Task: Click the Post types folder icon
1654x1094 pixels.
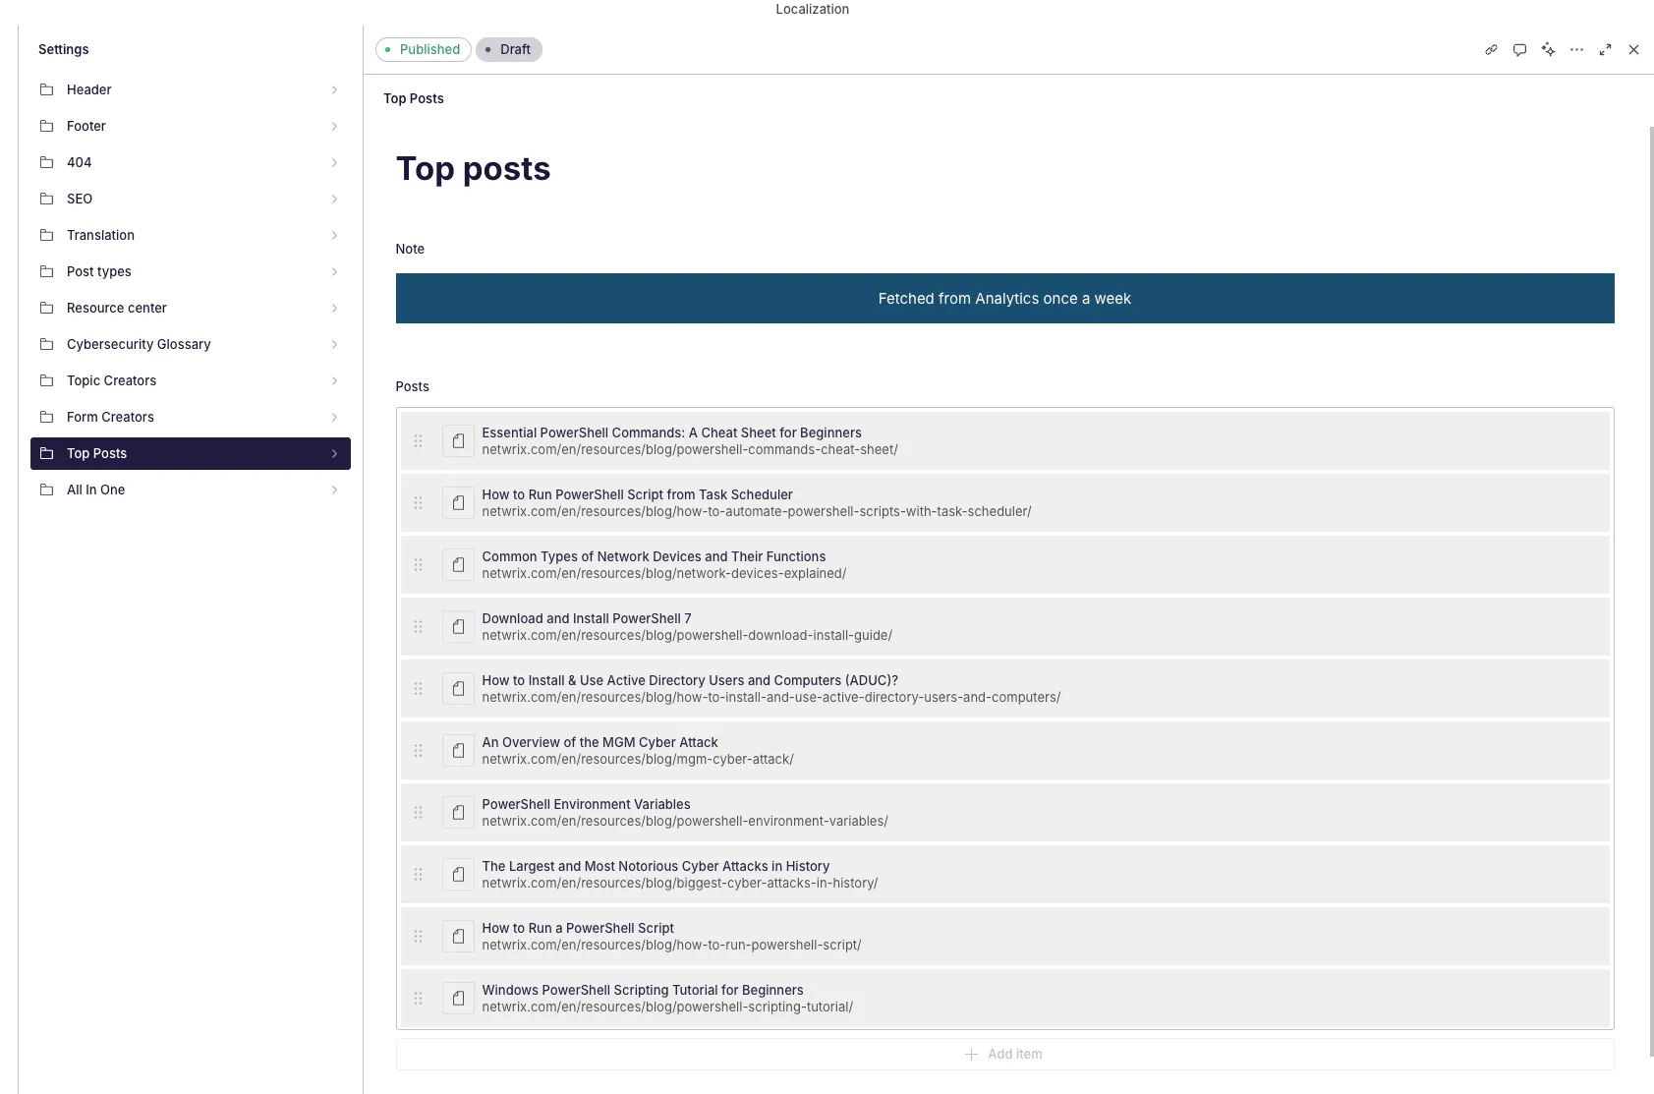Action: coord(46,271)
